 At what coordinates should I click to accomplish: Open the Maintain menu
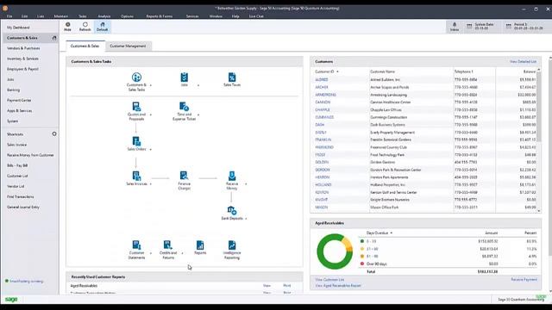[x=61, y=16]
